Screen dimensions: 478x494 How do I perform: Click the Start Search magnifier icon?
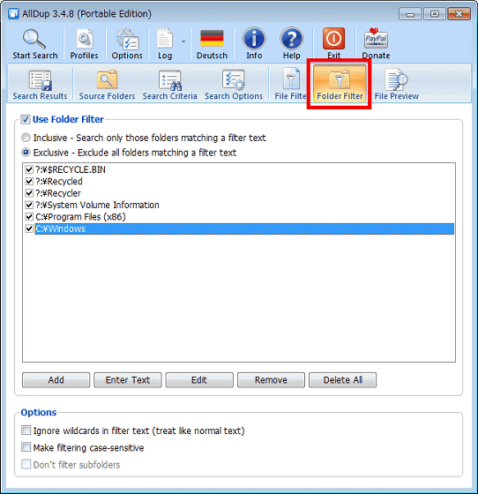tap(34, 39)
